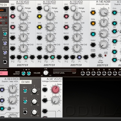Click the CV MIX module title label

coord(26,82)
